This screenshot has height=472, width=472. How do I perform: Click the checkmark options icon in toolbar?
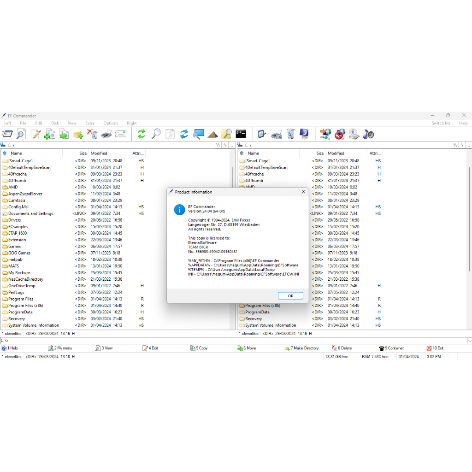[262, 134]
